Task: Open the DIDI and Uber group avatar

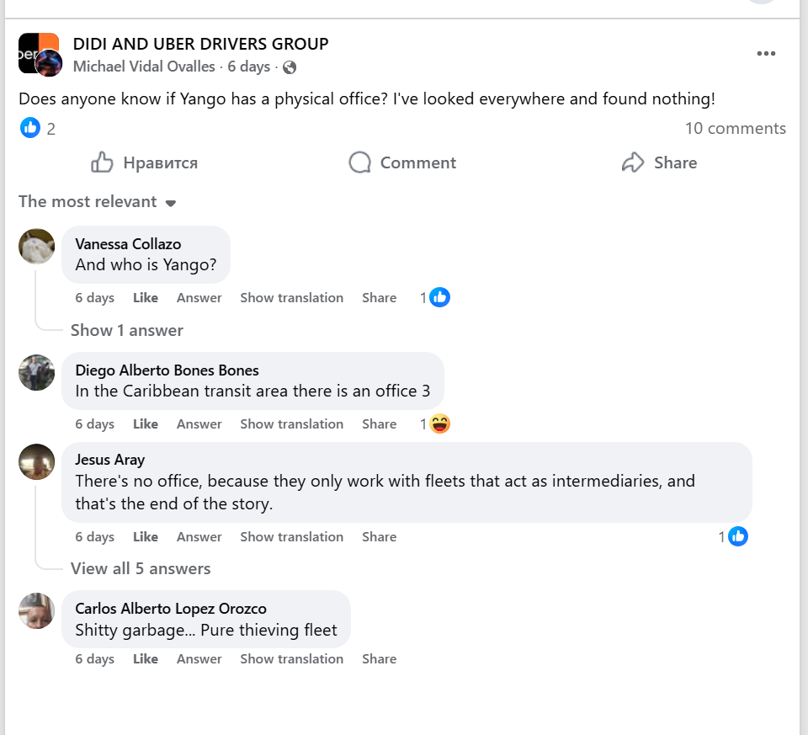Action: click(x=39, y=54)
